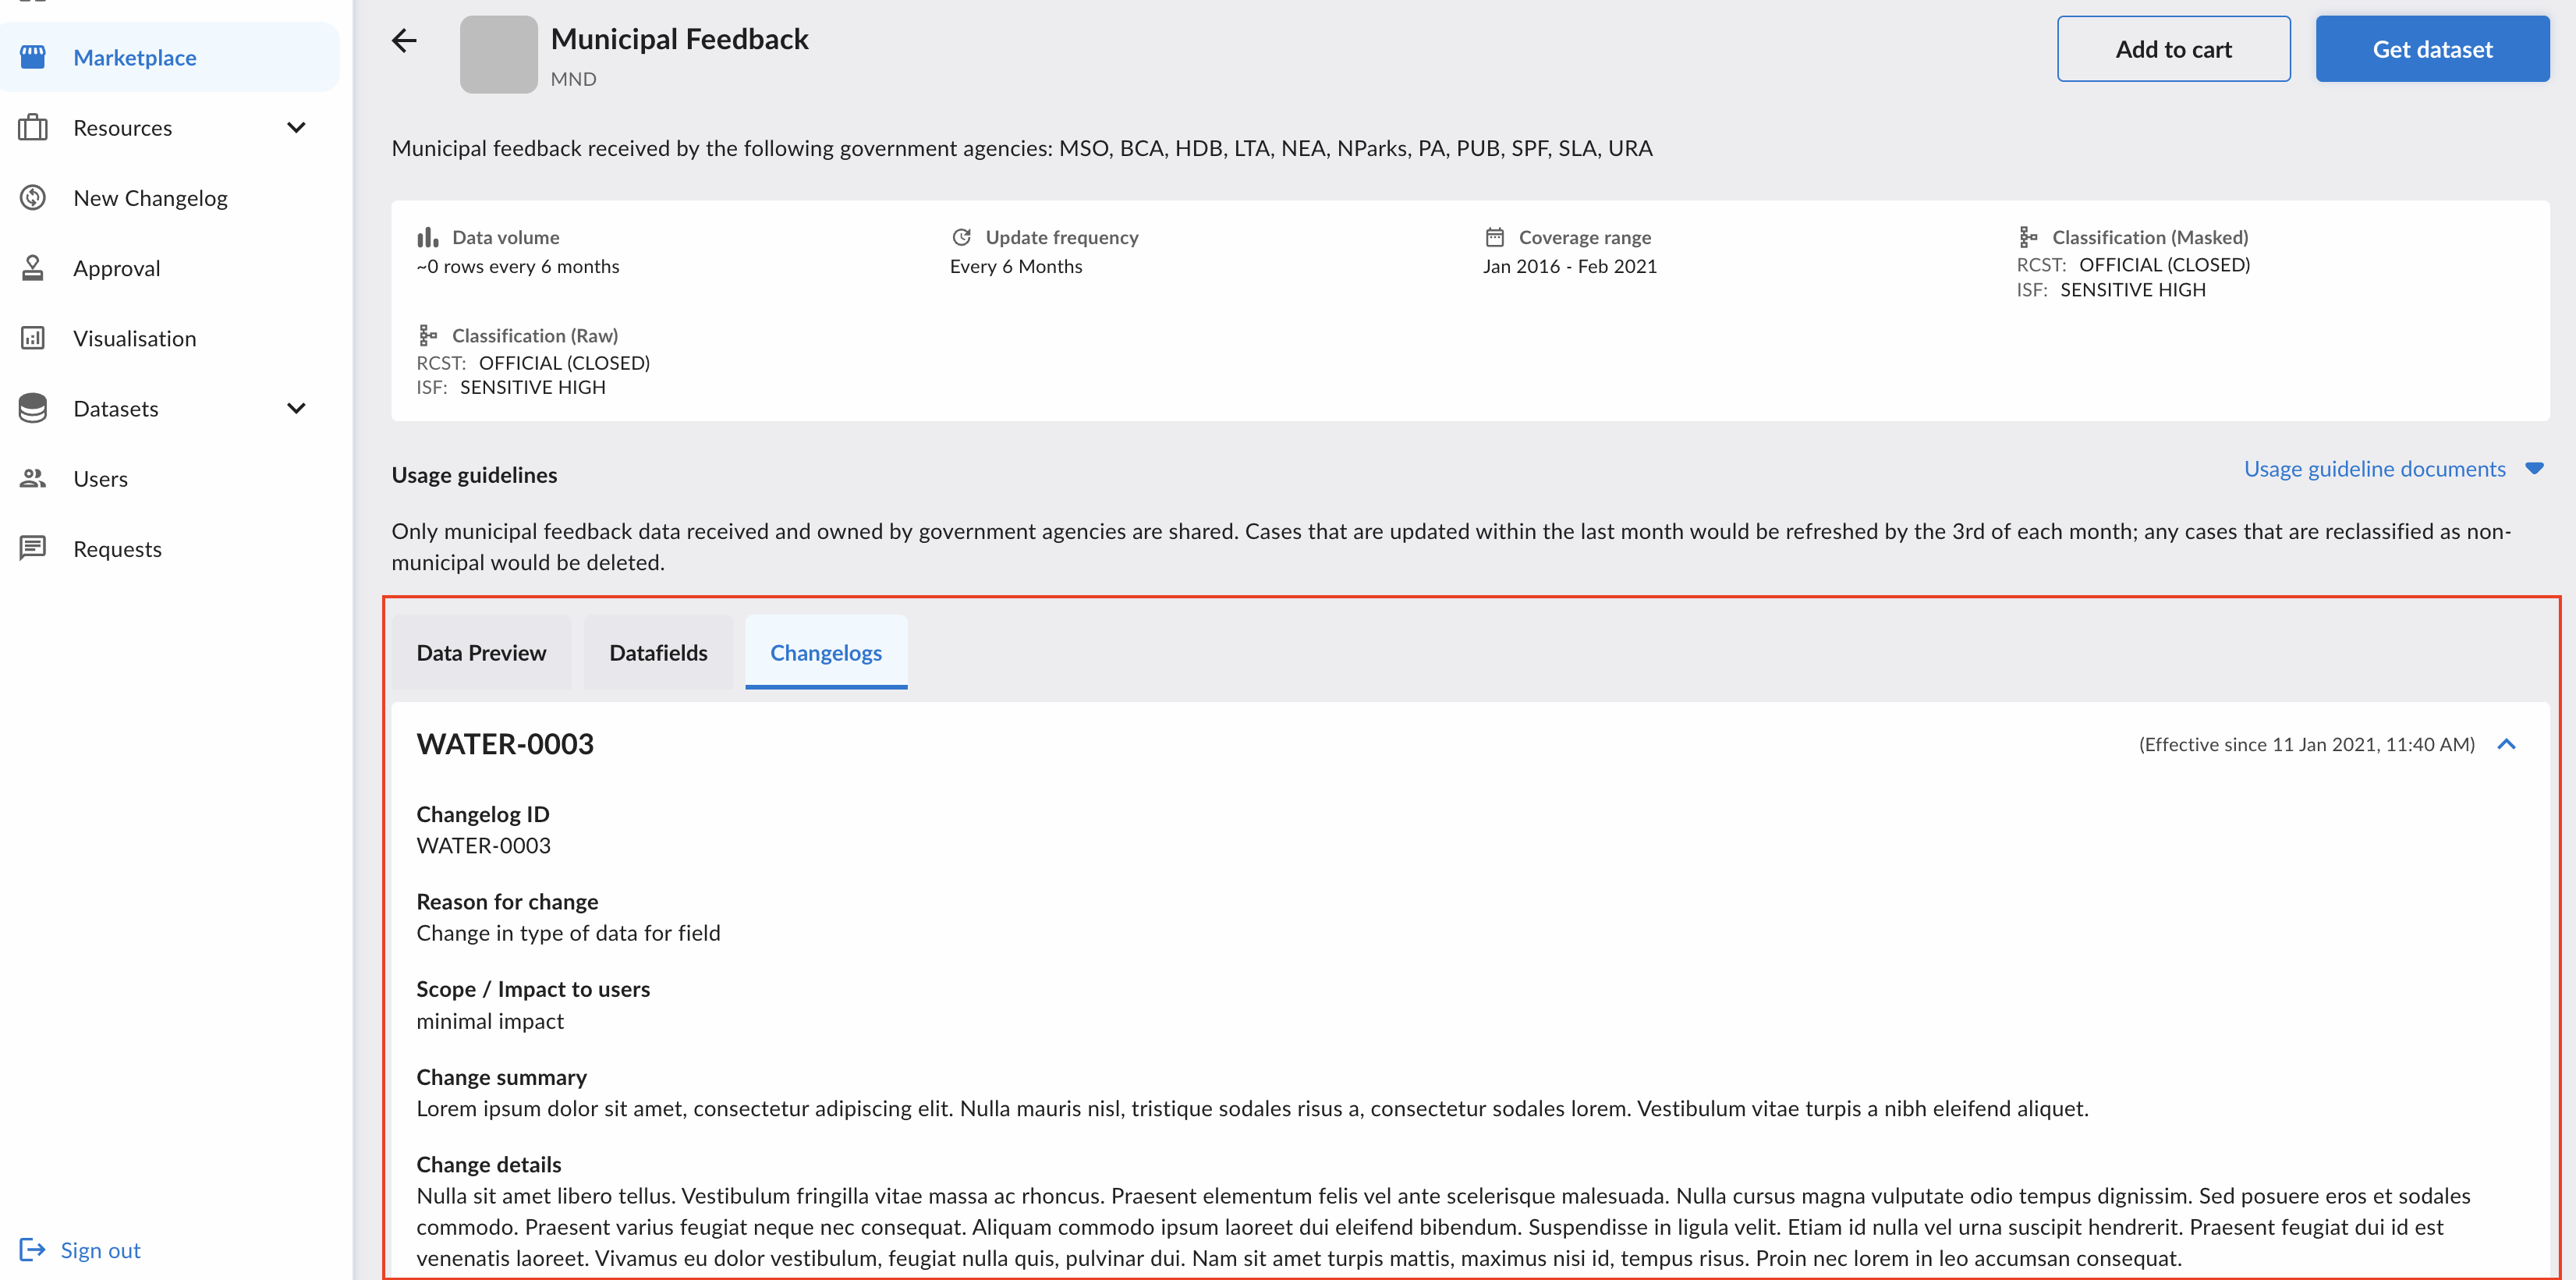Click the 'Every 6 Months' frequency value

(1016, 266)
